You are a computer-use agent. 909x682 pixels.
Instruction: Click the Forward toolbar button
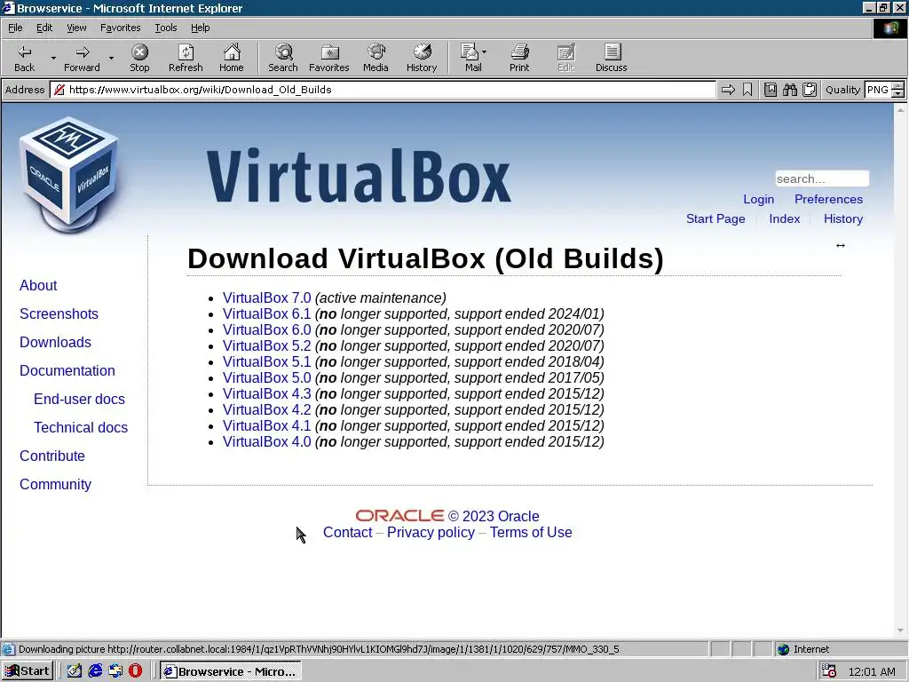82,58
